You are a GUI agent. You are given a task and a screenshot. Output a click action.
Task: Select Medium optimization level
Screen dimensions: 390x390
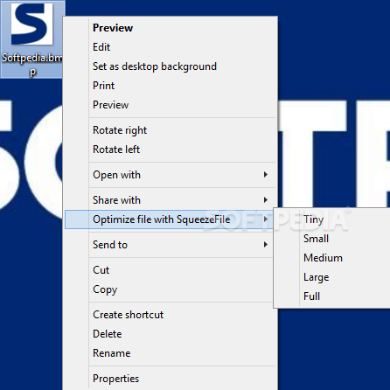tap(332, 258)
